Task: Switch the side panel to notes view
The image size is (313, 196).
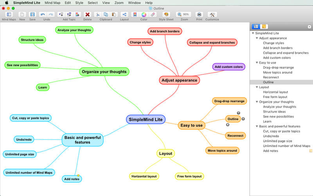Action: point(264,26)
